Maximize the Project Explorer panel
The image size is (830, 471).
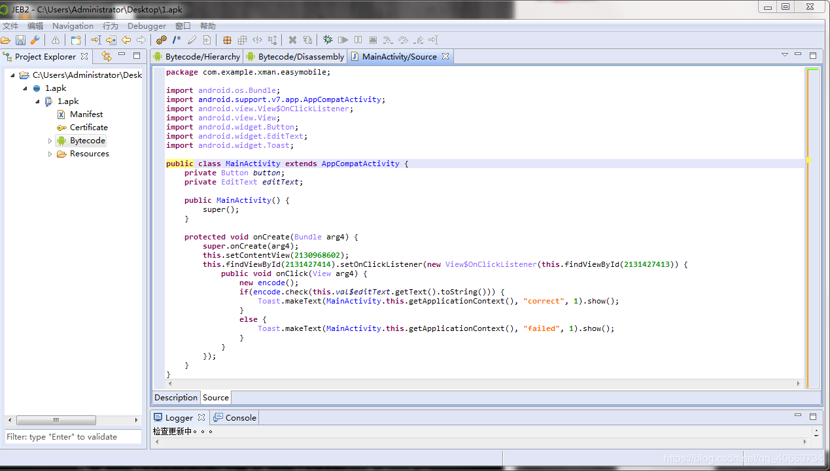coord(137,56)
